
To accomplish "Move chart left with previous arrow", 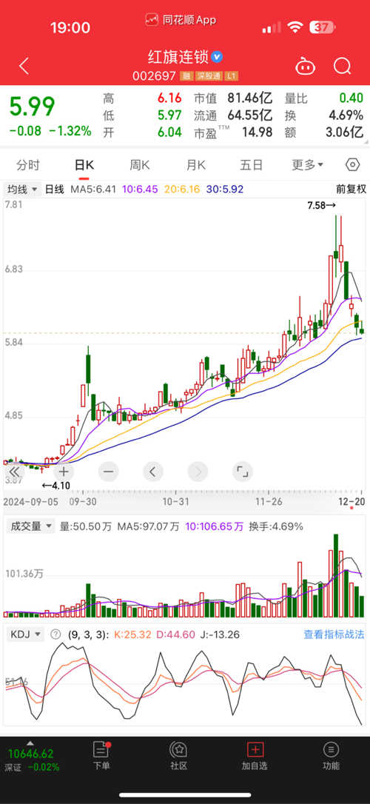I will tap(152, 472).
